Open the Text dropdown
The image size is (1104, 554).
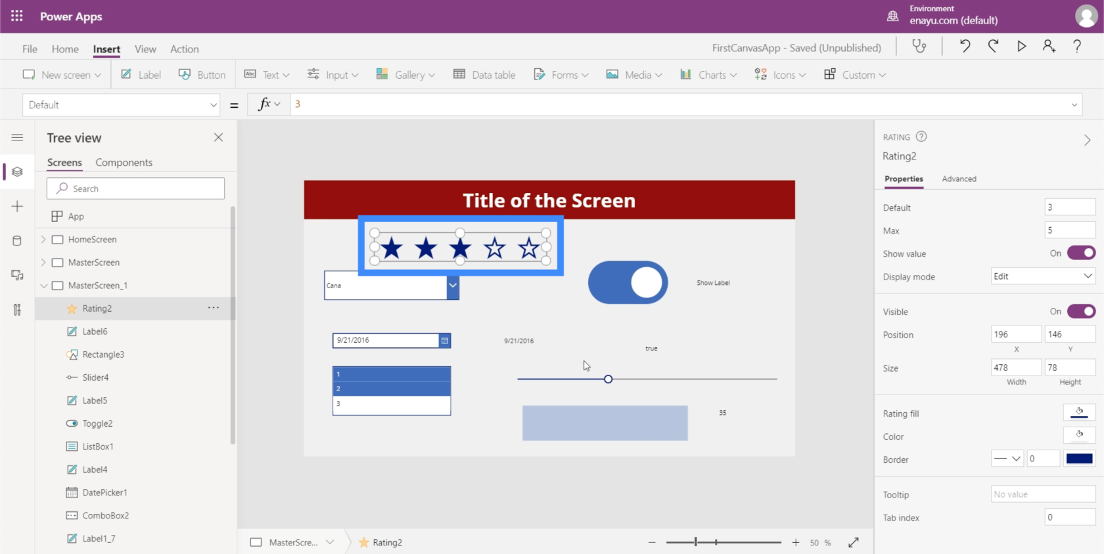[267, 75]
